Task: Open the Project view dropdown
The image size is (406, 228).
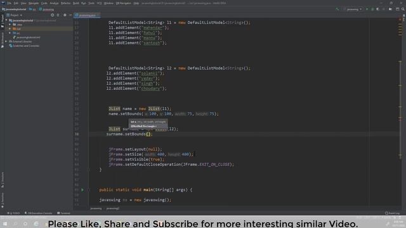Action: click(x=15, y=15)
